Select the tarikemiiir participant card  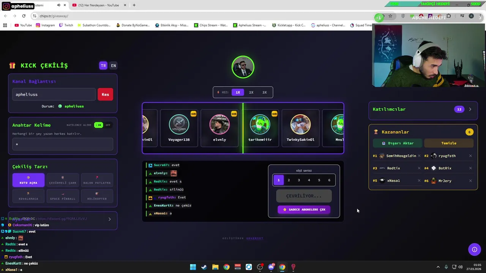pyautogui.click(x=260, y=128)
